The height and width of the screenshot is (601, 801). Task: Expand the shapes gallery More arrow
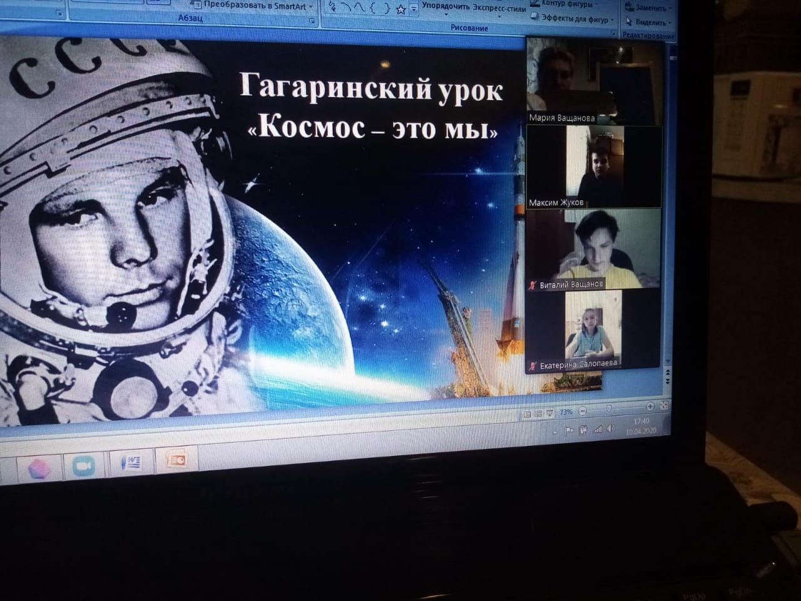pos(414,9)
